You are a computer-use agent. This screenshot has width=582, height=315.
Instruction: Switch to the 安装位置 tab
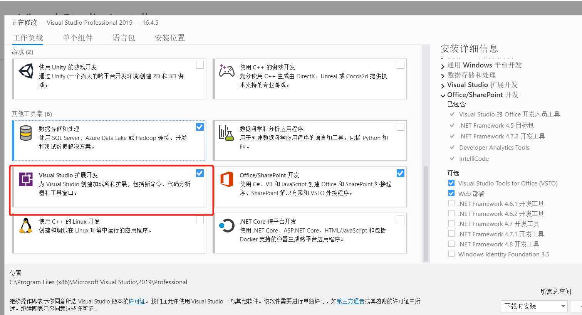tap(169, 38)
